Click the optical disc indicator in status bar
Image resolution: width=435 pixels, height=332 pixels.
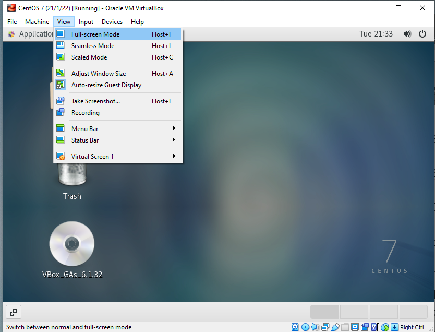[305, 327]
